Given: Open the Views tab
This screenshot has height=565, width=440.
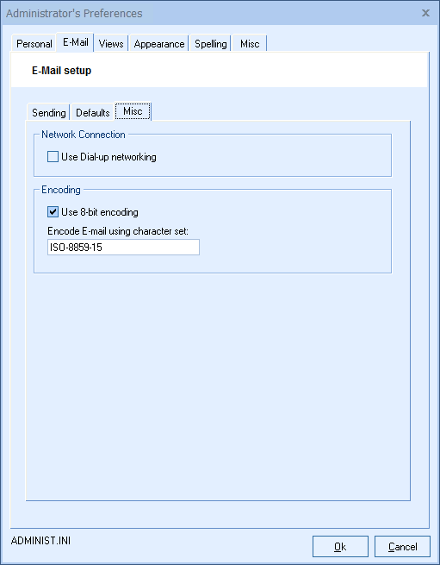Looking at the screenshot, I should click(x=111, y=44).
